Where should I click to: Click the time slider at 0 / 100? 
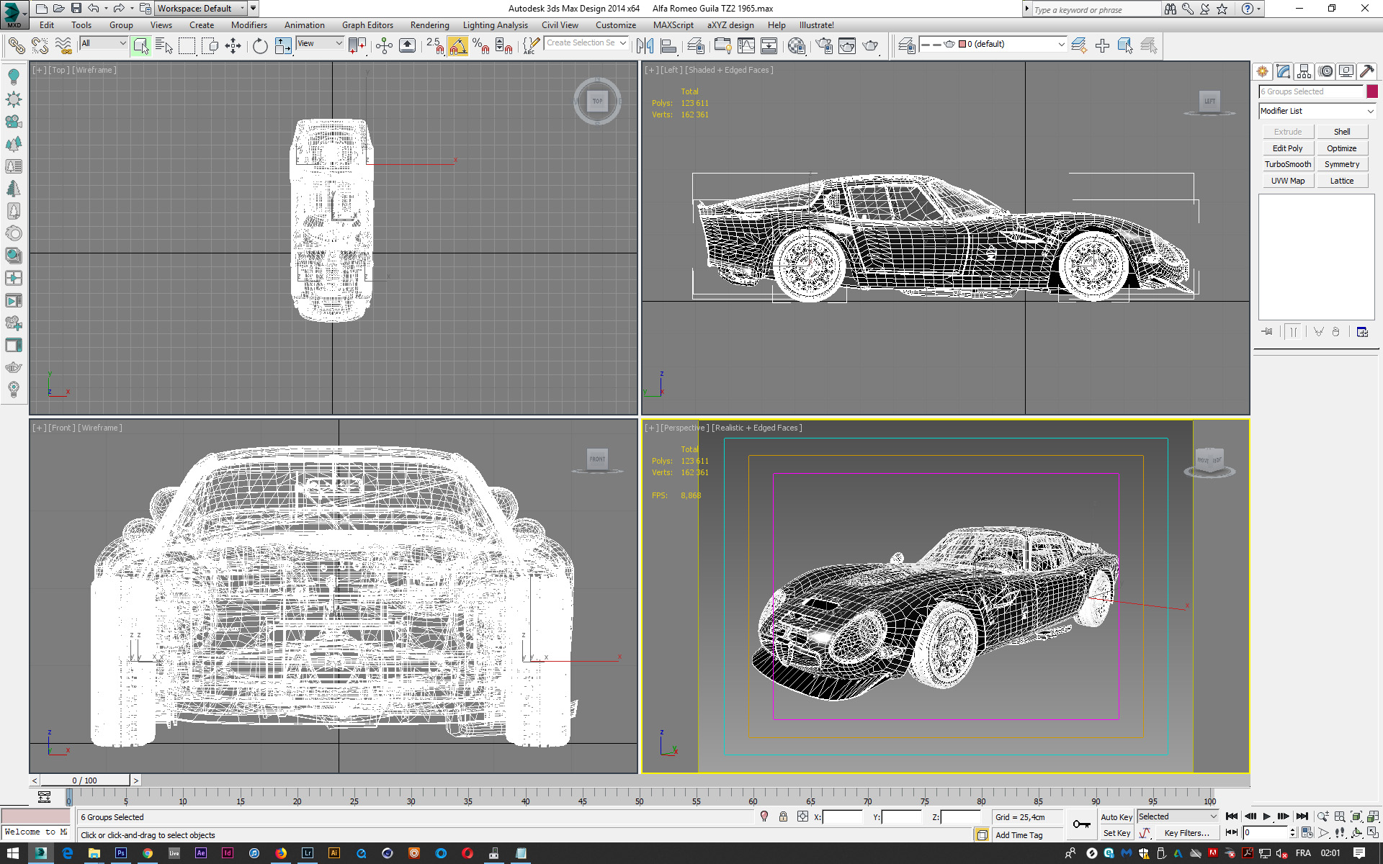pos(84,780)
